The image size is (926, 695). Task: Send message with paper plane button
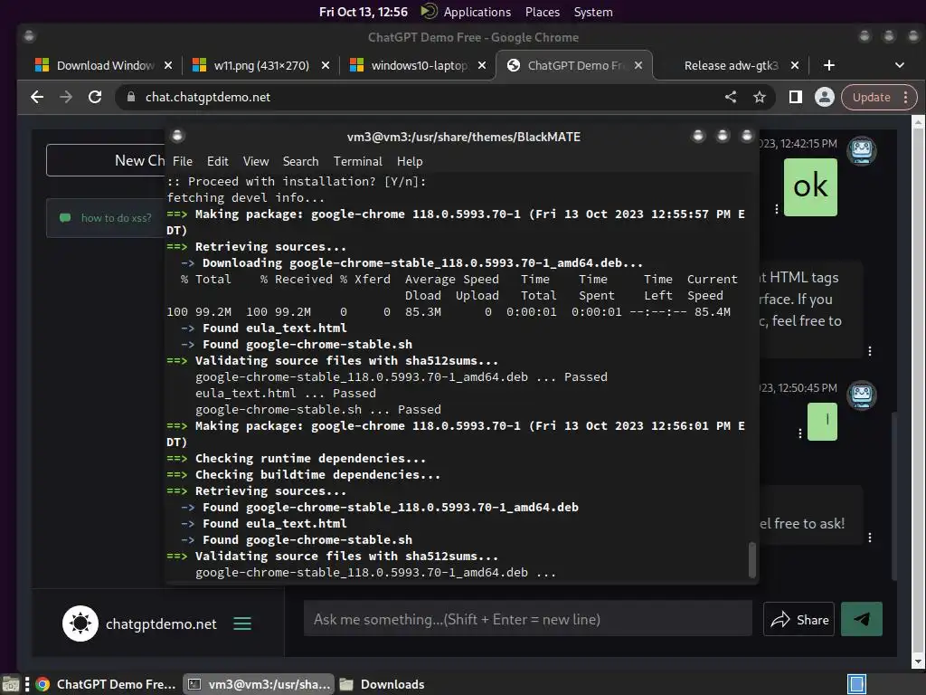(x=861, y=619)
